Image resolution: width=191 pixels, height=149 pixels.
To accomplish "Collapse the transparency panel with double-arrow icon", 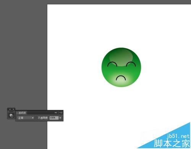I will point(56,113).
